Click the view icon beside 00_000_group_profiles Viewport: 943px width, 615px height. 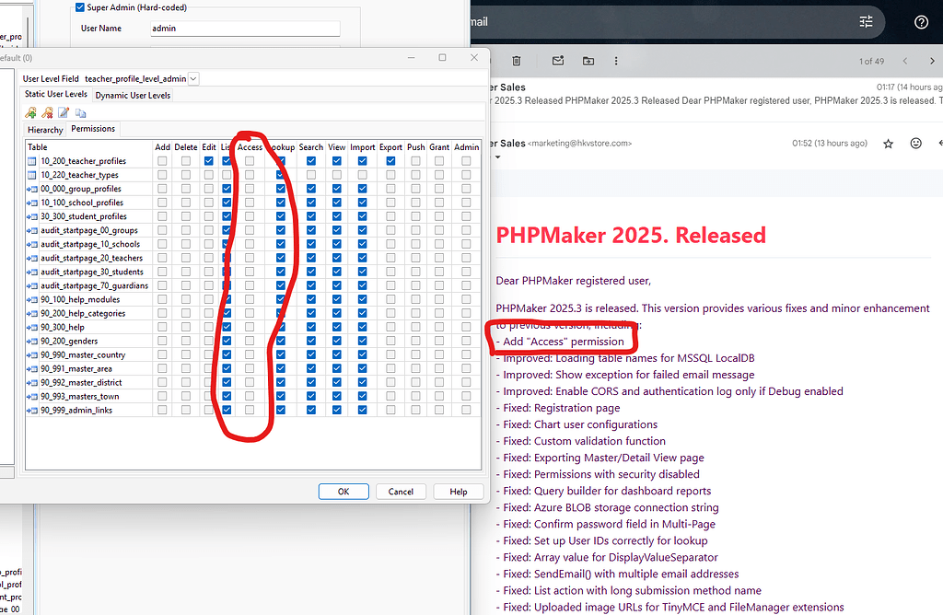[x=32, y=189]
